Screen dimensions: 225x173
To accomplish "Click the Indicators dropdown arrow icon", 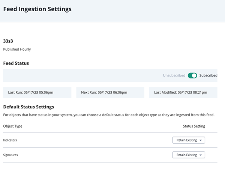I will pos(201,140).
